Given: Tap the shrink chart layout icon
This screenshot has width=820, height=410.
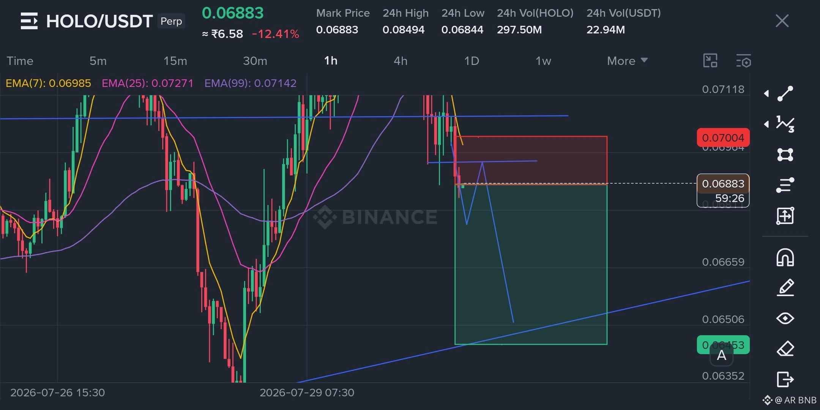Looking at the screenshot, I should point(710,61).
